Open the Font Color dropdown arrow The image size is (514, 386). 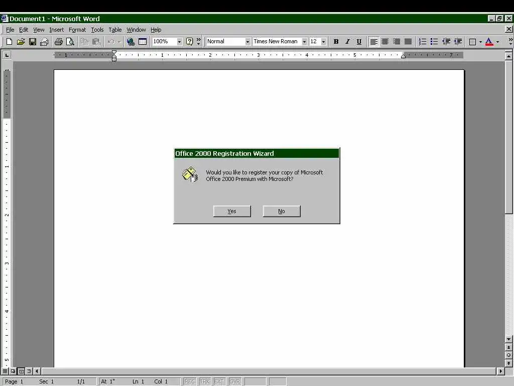pyautogui.click(x=497, y=42)
